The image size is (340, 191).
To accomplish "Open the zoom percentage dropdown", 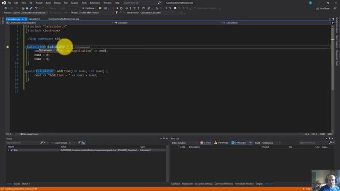I will [15, 134].
